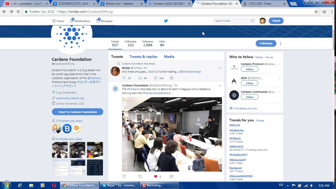The height and width of the screenshot is (189, 336).
Task: Switch to Tweets & replies tab
Action: [x=143, y=57]
